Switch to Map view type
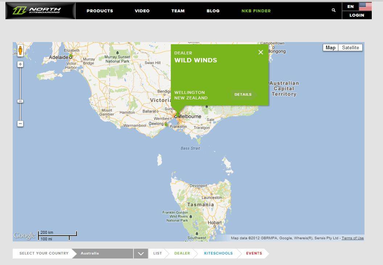 point(330,47)
